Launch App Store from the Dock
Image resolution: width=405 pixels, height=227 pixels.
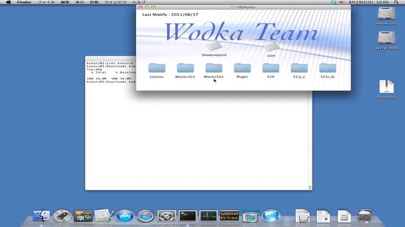pos(125,216)
